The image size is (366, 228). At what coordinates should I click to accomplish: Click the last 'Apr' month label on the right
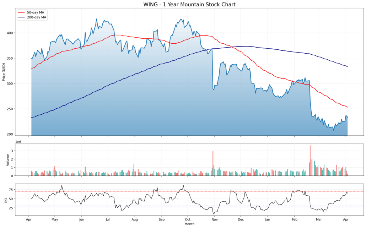(346, 219)
